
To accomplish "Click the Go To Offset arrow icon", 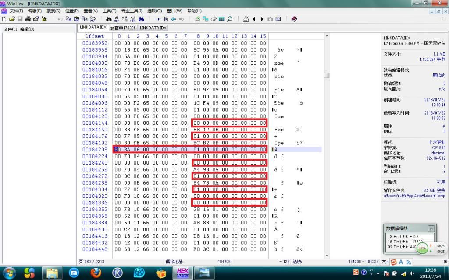I will [x=157, y=19].
